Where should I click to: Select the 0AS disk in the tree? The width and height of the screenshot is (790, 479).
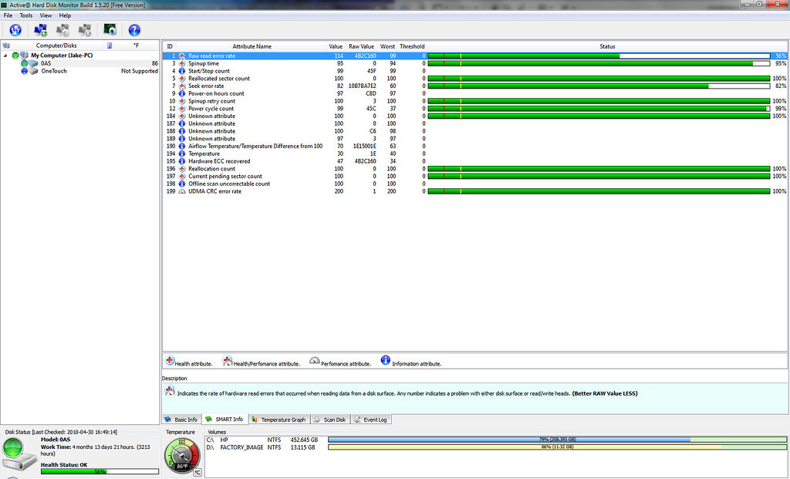[46, 63]
